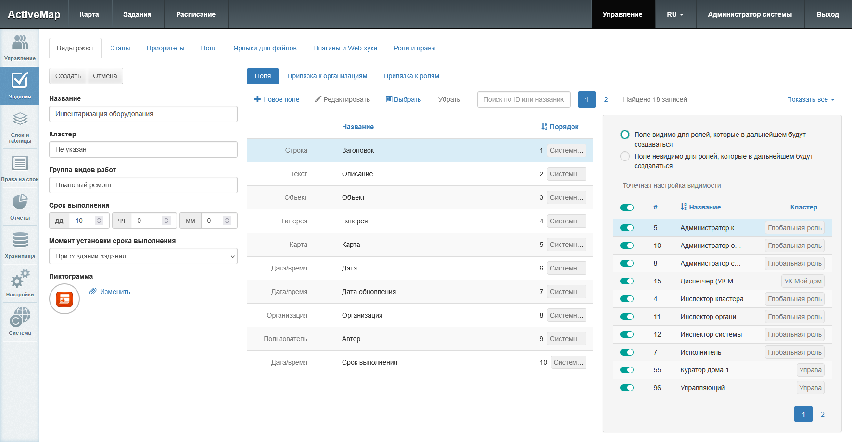Click the Создать button
852x442 pixels.
click(68, 76)
